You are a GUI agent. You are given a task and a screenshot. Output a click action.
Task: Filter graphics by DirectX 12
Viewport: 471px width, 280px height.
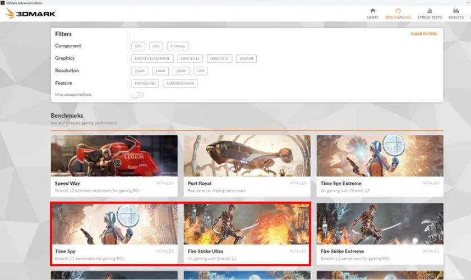190,59
